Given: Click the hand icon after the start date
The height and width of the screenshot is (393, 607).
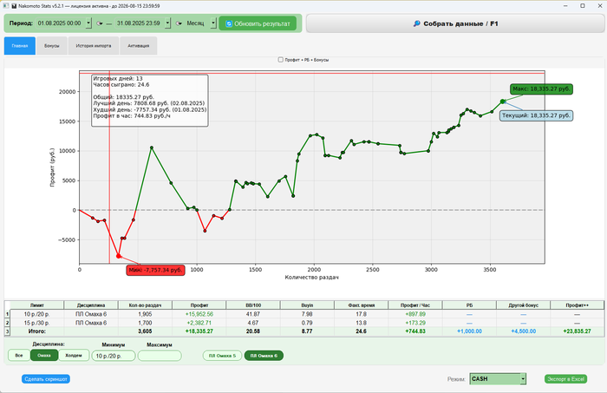Looking at the screenshot, I should (x=100, y=23).
